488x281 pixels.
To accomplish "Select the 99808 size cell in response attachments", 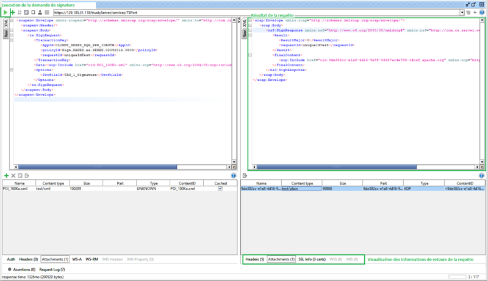I will coord(342,189).
